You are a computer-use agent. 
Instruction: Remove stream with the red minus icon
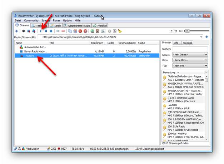click(63, 31)
